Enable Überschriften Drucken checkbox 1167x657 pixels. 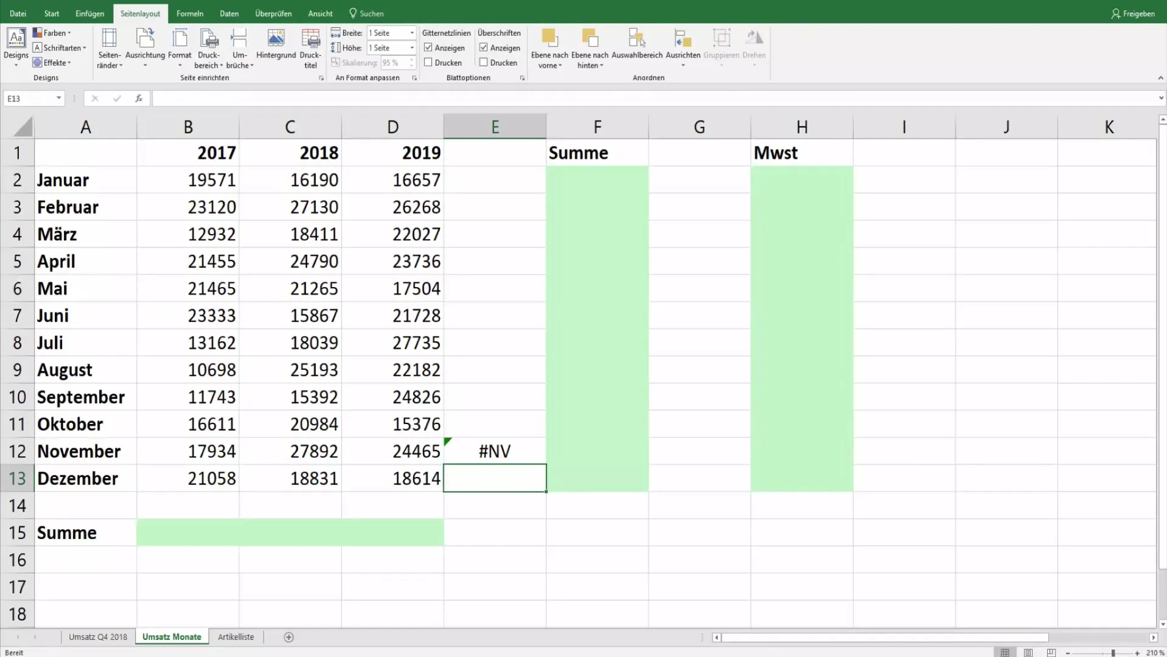coord(484,62)
